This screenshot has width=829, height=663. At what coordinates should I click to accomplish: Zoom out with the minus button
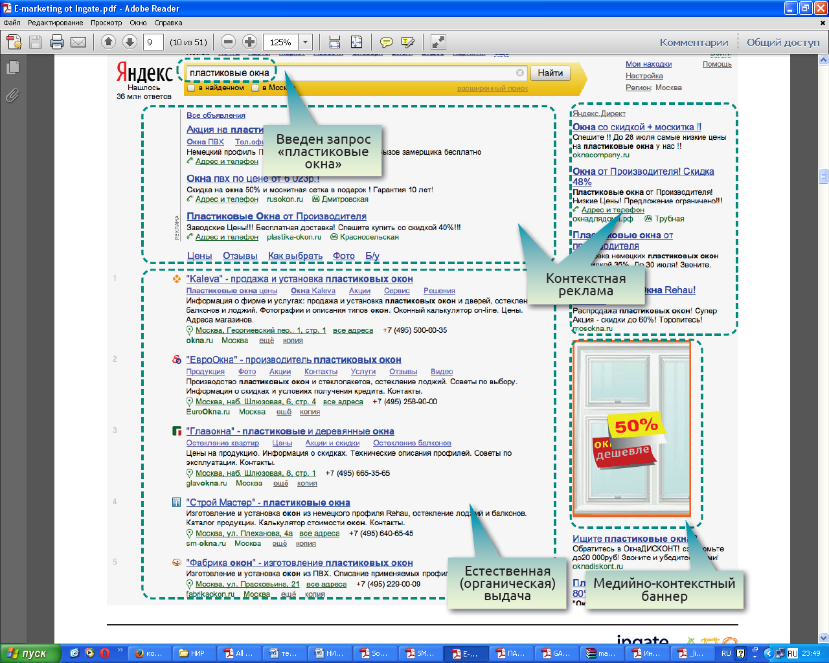click(x=228, y=42)
